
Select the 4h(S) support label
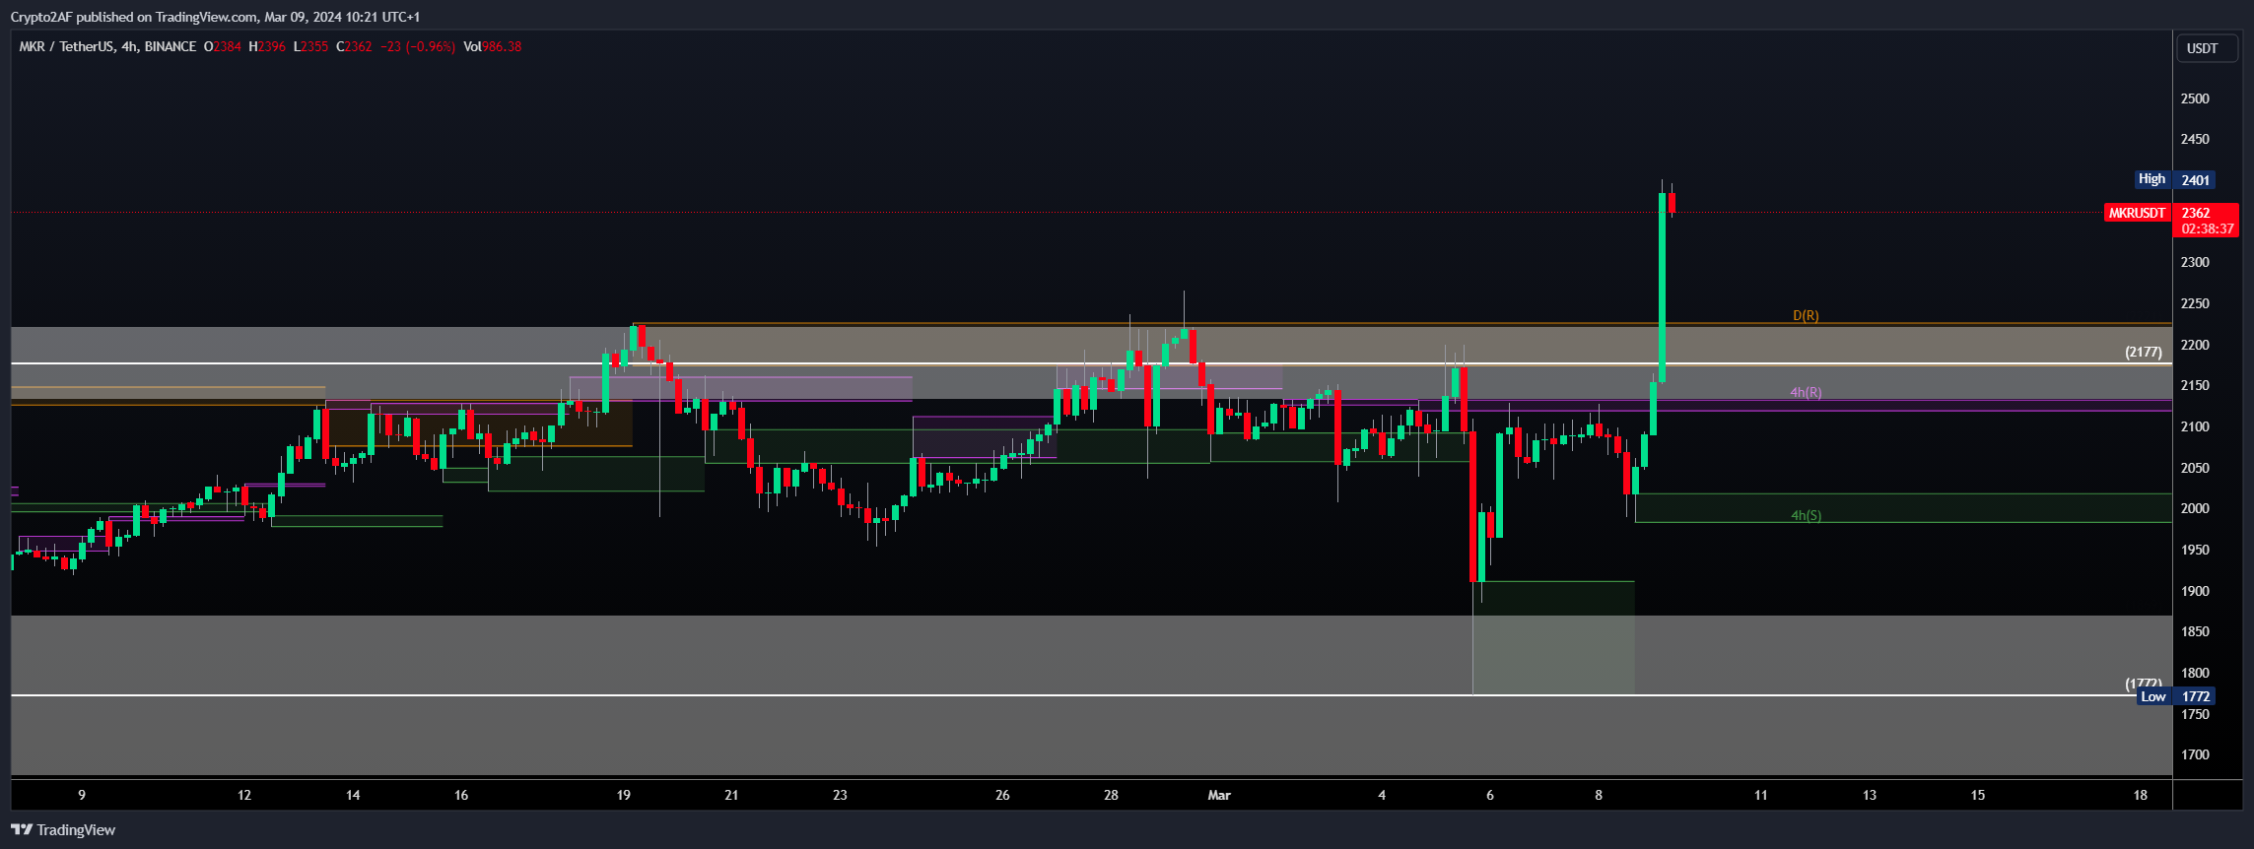tap(1806, 516)
